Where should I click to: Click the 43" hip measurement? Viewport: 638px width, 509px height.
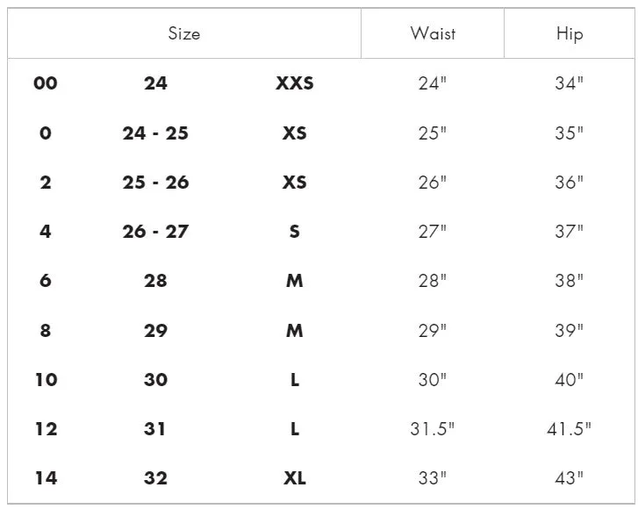[570, 478]
